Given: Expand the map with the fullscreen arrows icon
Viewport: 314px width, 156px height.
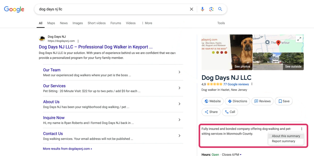Looking at the screenshot, I should tap(299, 39).
